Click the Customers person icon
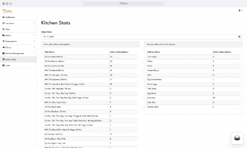This screenshot has height=148, width=247. coord(3,23)
